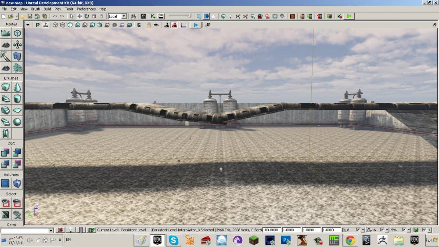
Task: Create a new map with the blank page icon
Action: 4,16
